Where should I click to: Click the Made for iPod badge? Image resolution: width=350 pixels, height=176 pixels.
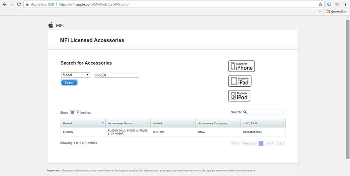pyautogui.click(x=239, y=96)
